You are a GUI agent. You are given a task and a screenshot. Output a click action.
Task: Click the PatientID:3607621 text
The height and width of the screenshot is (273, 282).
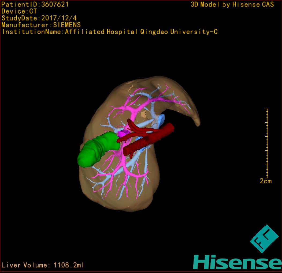click(35, 5)
